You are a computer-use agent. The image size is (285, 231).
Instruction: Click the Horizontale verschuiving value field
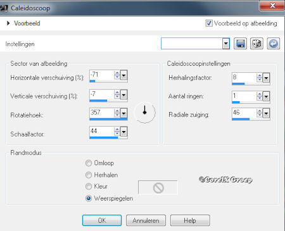pos(101,75)
